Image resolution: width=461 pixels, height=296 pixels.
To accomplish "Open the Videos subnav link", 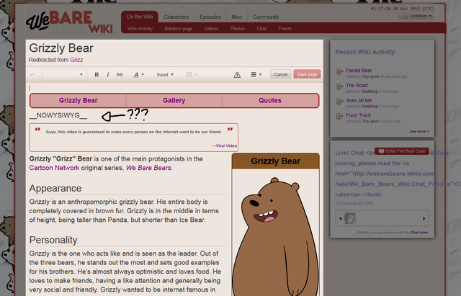I will coord(211,29).
